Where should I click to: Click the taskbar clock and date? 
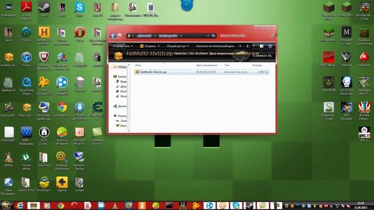click(x=361, y=205)
